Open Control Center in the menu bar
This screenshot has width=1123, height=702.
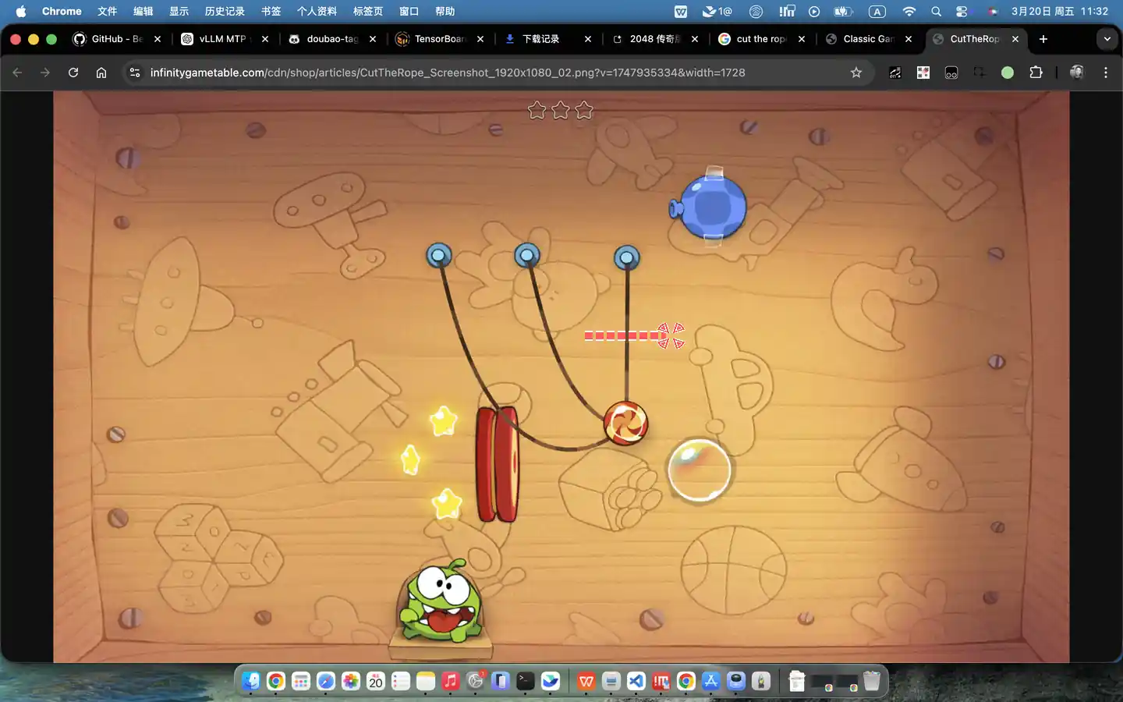tap(962, 11)
